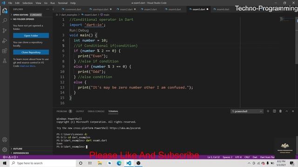Open the Edit menu
Screen dimensions: 298x167
coord(17,3)
